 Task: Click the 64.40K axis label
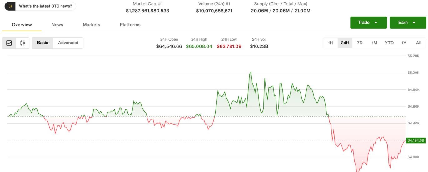click(413, 124)
